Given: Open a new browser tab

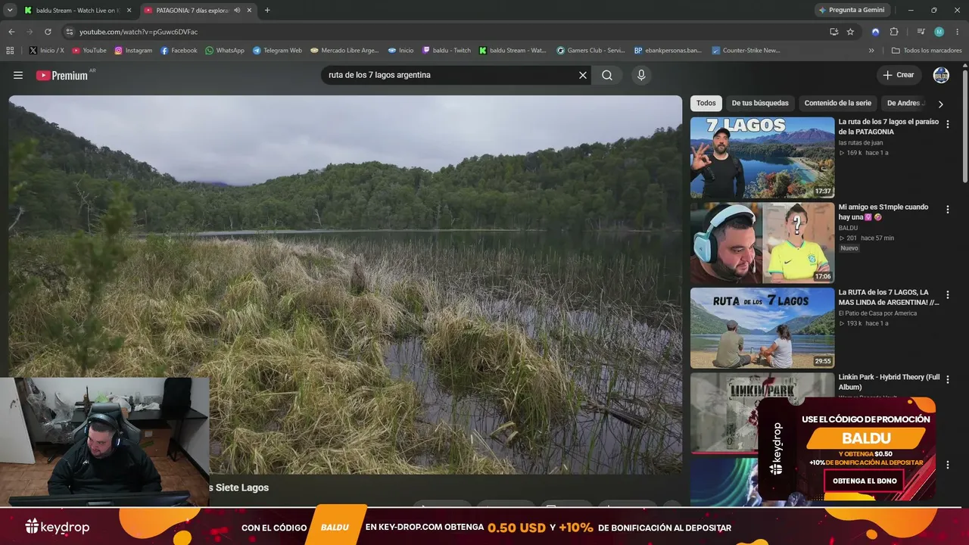Looking at the screenshot, I should (x=267, y=10).
